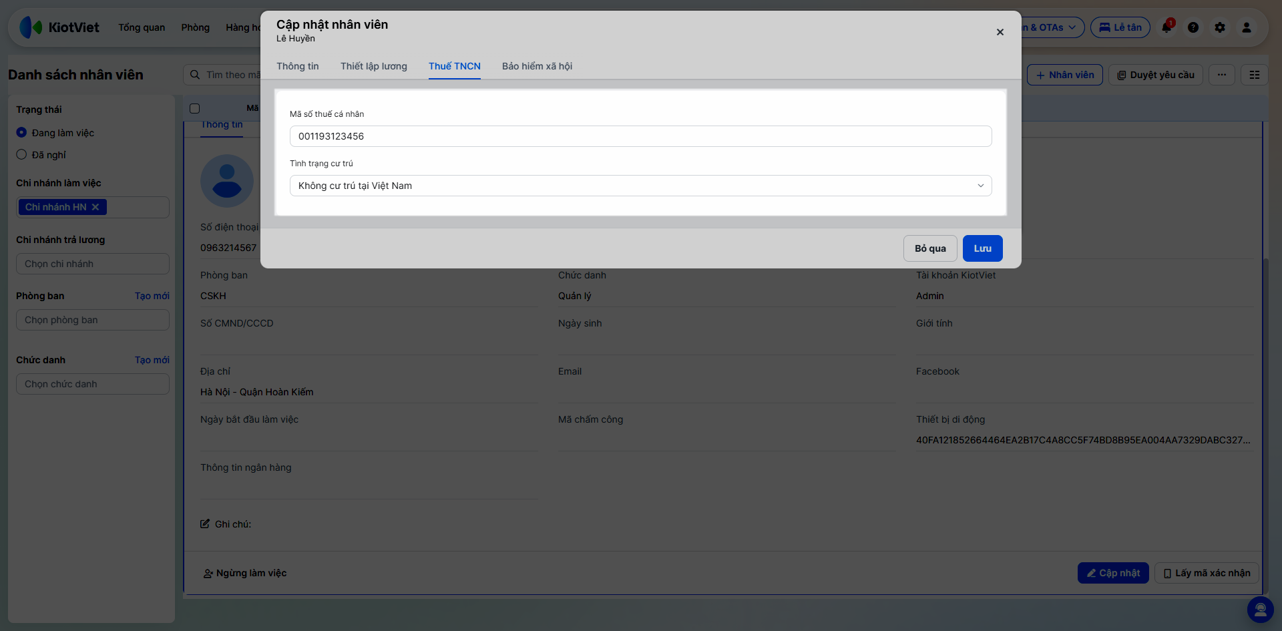Open the Tổng quan menu

[142, 27]
